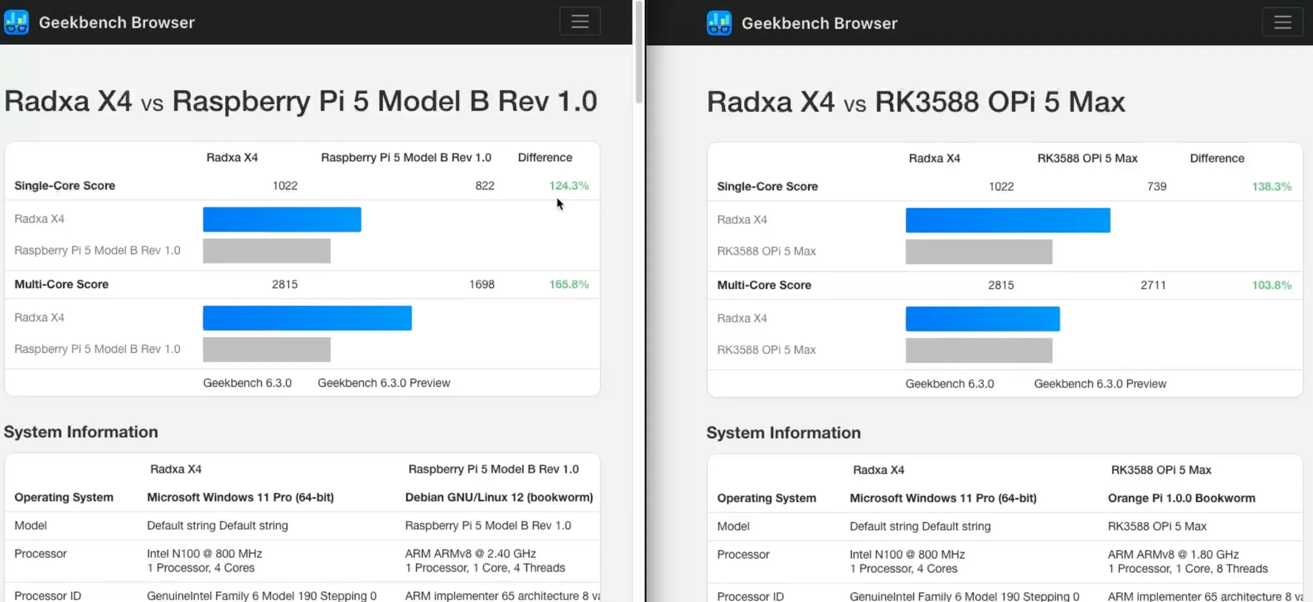Click RK3588 OPi gray multi-core bar

[979, 351]
